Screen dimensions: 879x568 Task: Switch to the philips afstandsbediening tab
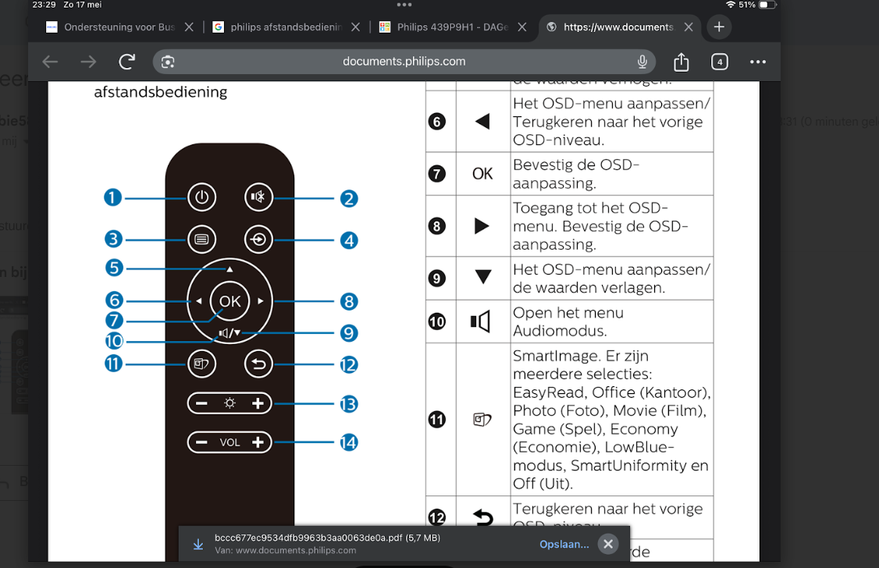click(279, 27)
